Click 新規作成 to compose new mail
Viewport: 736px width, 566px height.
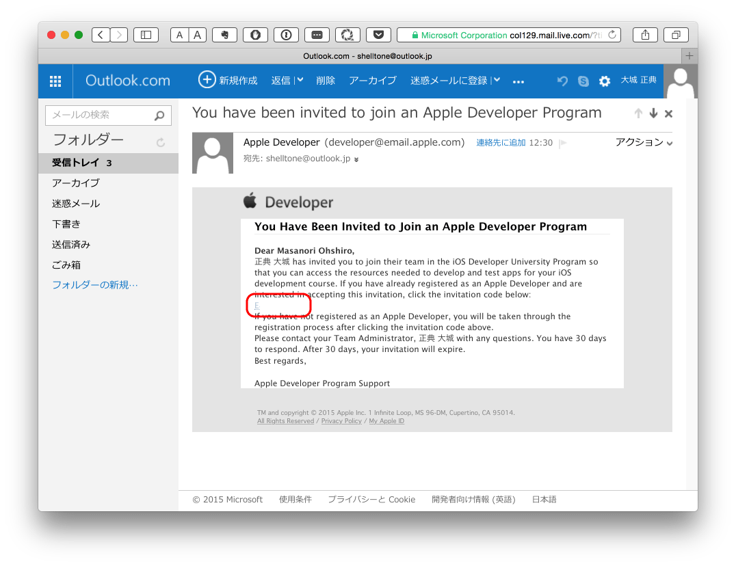point(228,80)
